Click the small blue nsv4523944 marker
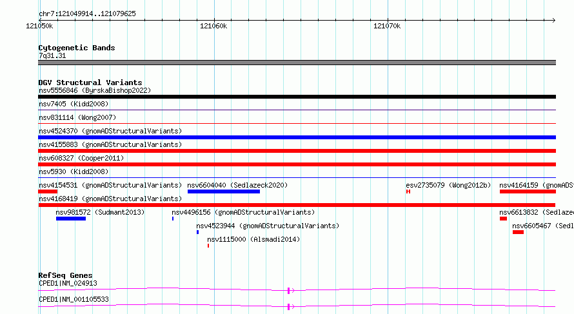574x314 pixels. click(x=198, y=232)
